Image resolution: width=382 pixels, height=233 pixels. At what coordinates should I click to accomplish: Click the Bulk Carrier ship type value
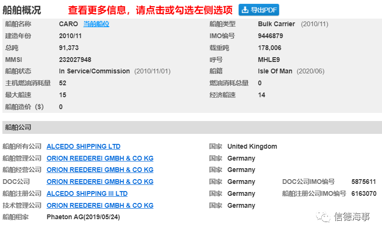[276, 24]
